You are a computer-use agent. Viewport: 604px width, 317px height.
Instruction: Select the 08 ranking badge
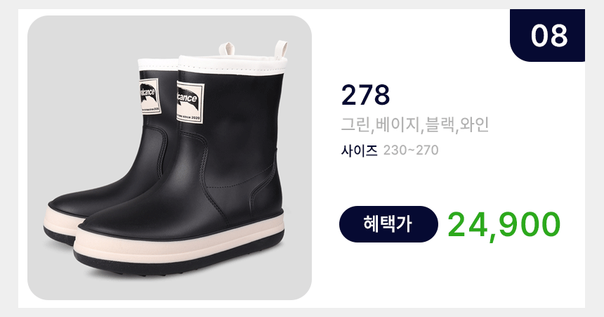click(x=547, y=35)
